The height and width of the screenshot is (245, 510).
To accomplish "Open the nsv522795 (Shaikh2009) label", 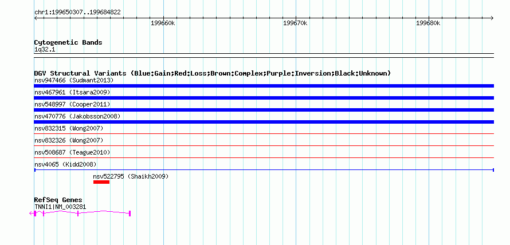I will click(131, 176).
